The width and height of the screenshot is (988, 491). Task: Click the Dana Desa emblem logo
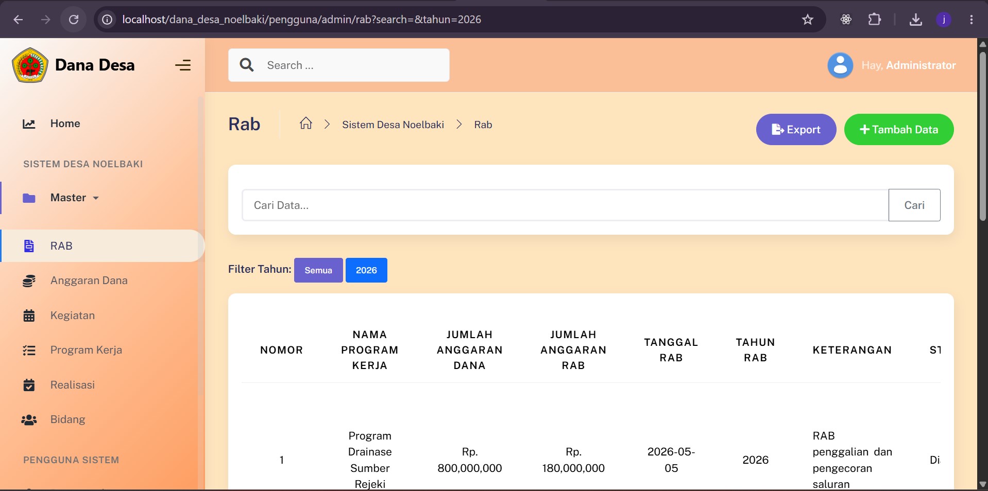click(30, 65)
